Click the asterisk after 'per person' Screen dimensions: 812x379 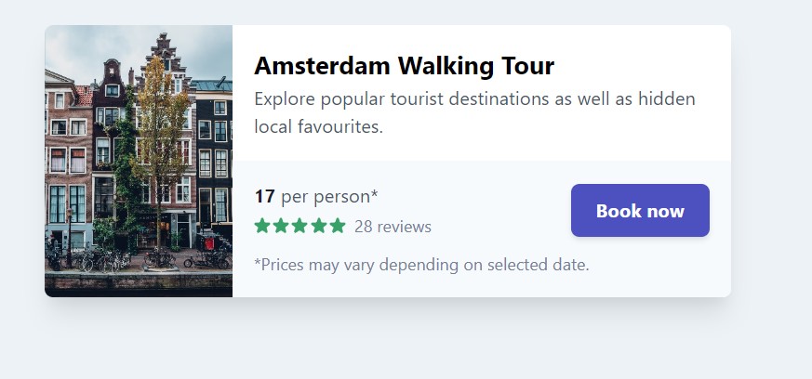point(374,194)
